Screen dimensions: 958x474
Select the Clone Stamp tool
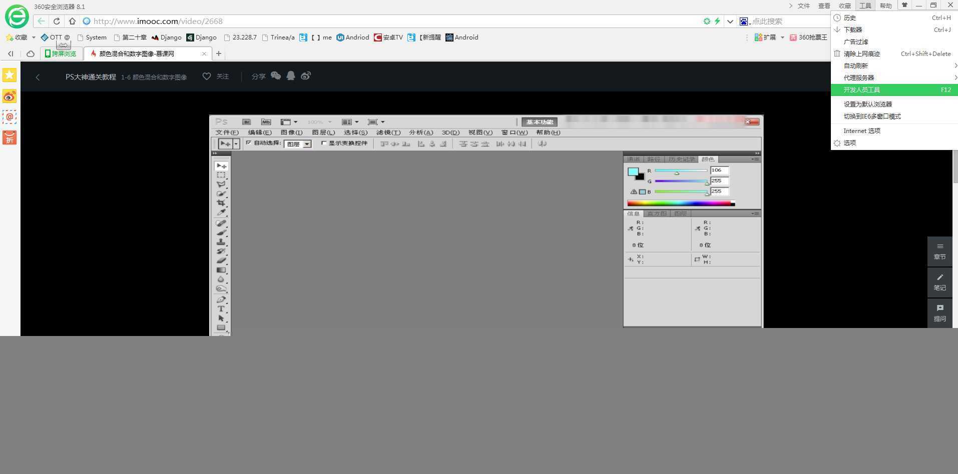pyautogui.click(x=221, y=242)
